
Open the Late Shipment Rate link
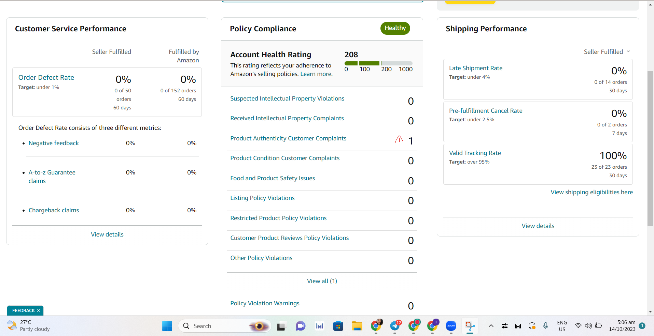476,68
